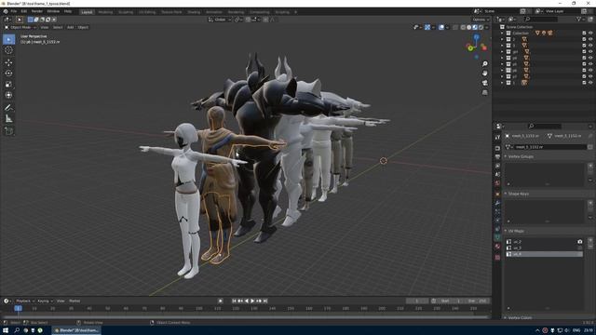Select the Rotate tool
This screenshot has height=335, width=596.
pyautogui.click(x=8, y=74)
